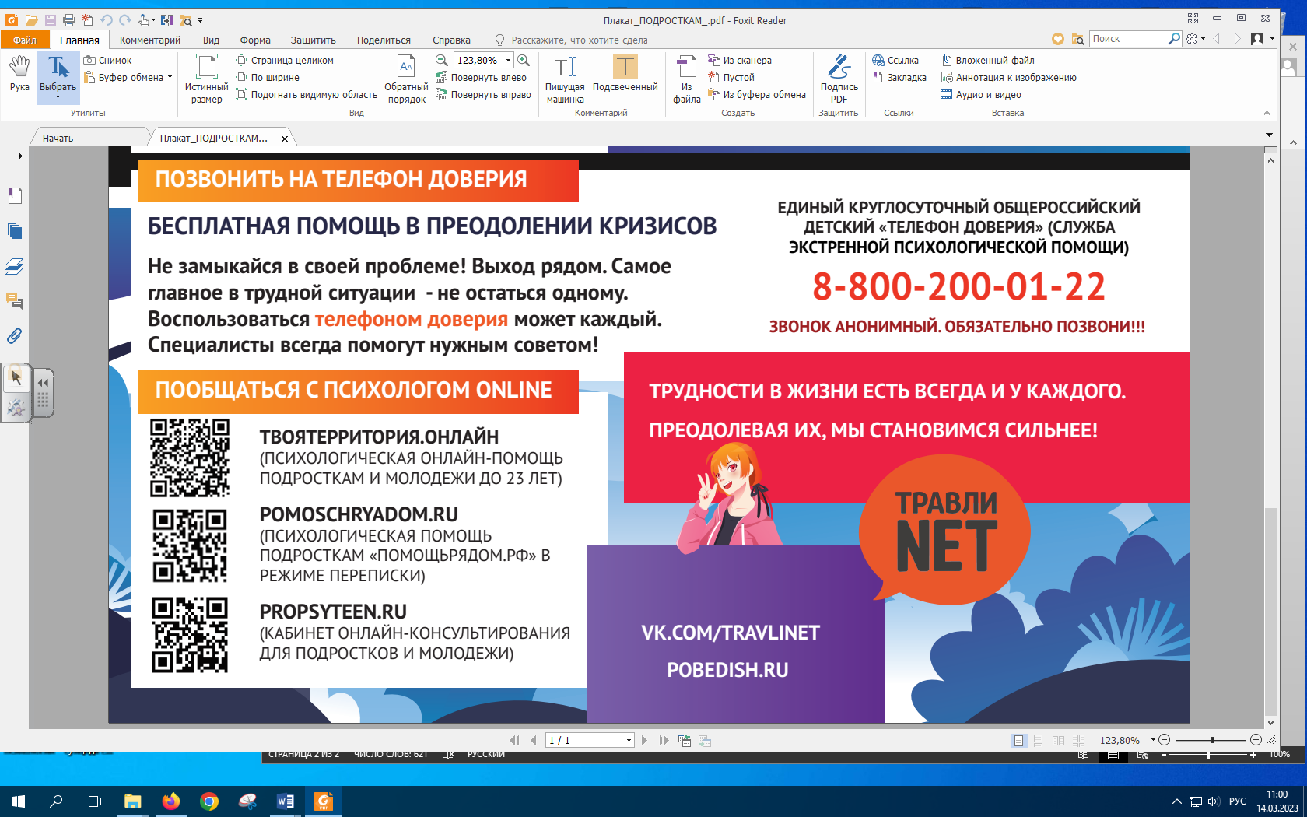Viewport: 1307px width, 817px height.
Task: Click the Open folder icon in quick toolbar
Action: 31,20
